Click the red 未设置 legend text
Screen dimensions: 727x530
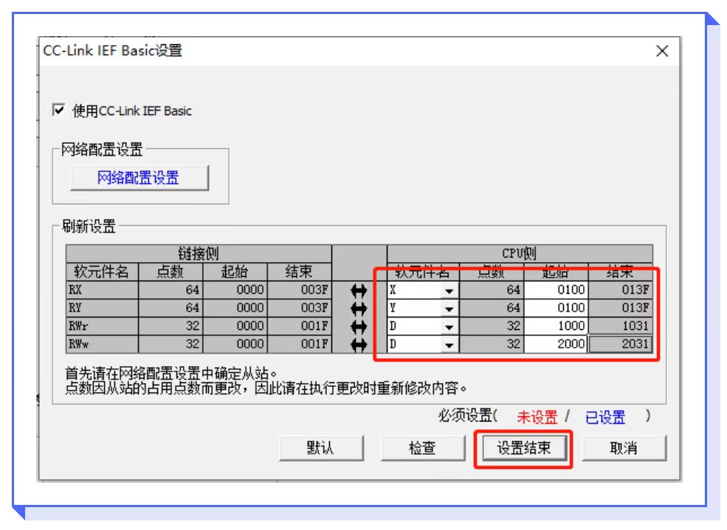pos(537,417)
